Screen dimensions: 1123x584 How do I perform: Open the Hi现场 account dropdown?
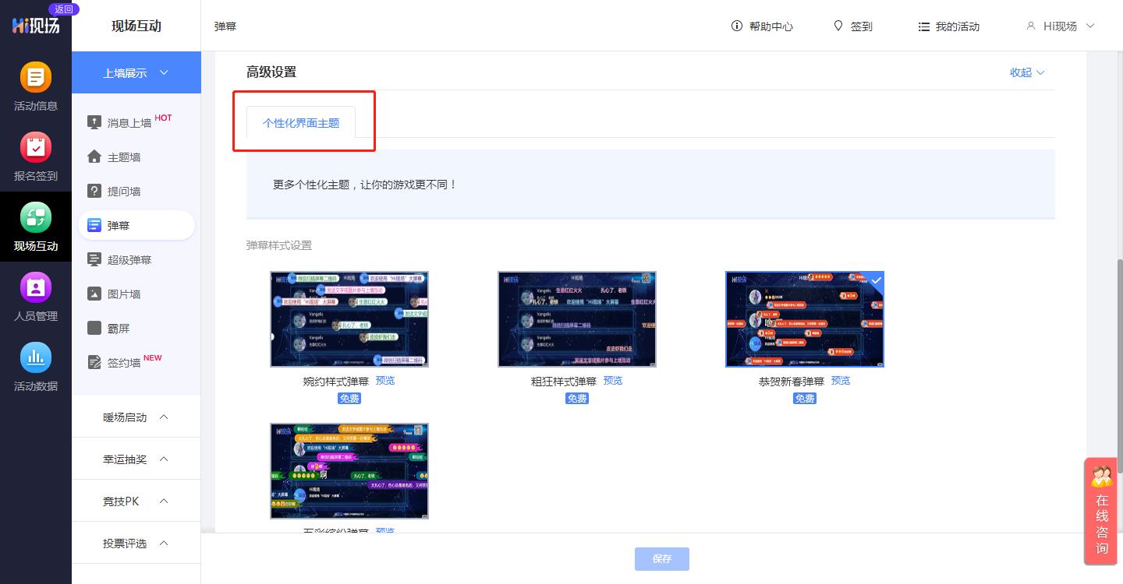[x=1061, y=26]
